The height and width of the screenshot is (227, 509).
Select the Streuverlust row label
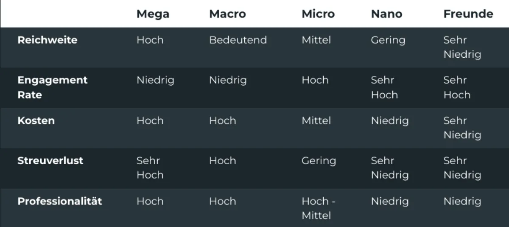50,161
